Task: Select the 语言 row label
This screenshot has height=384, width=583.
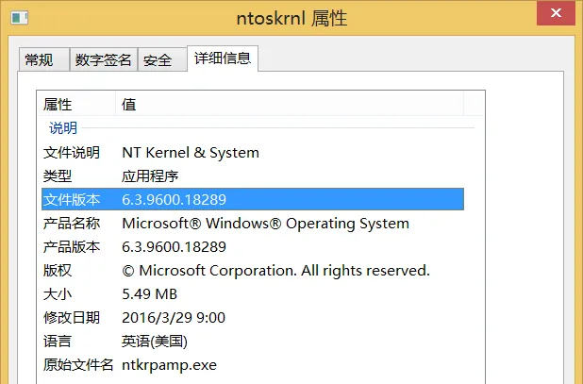Action: 58,342
